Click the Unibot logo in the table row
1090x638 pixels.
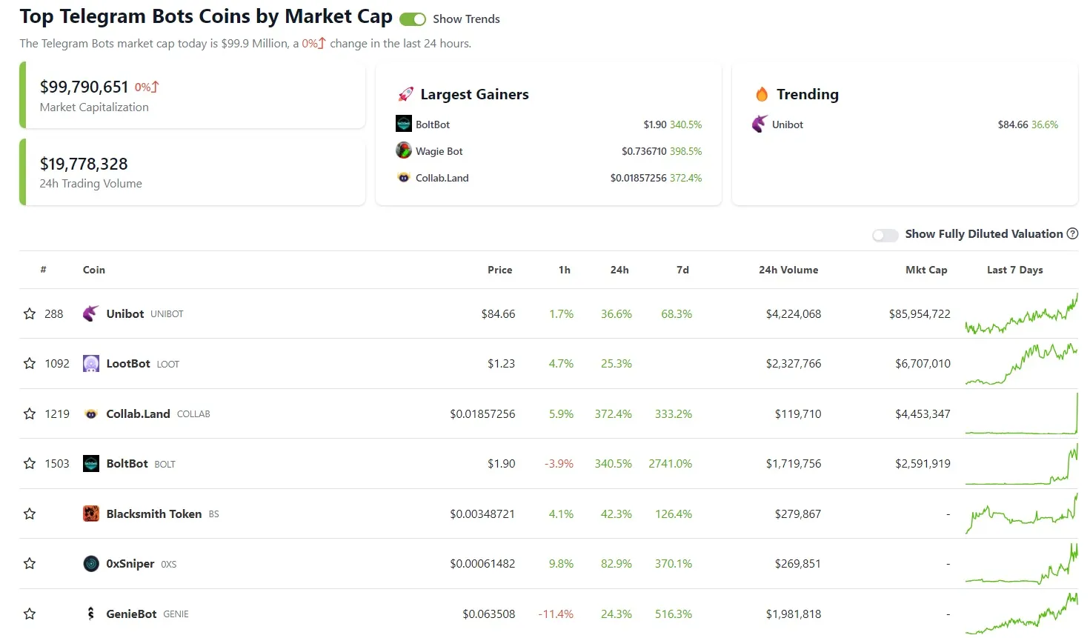click(90, 314)
